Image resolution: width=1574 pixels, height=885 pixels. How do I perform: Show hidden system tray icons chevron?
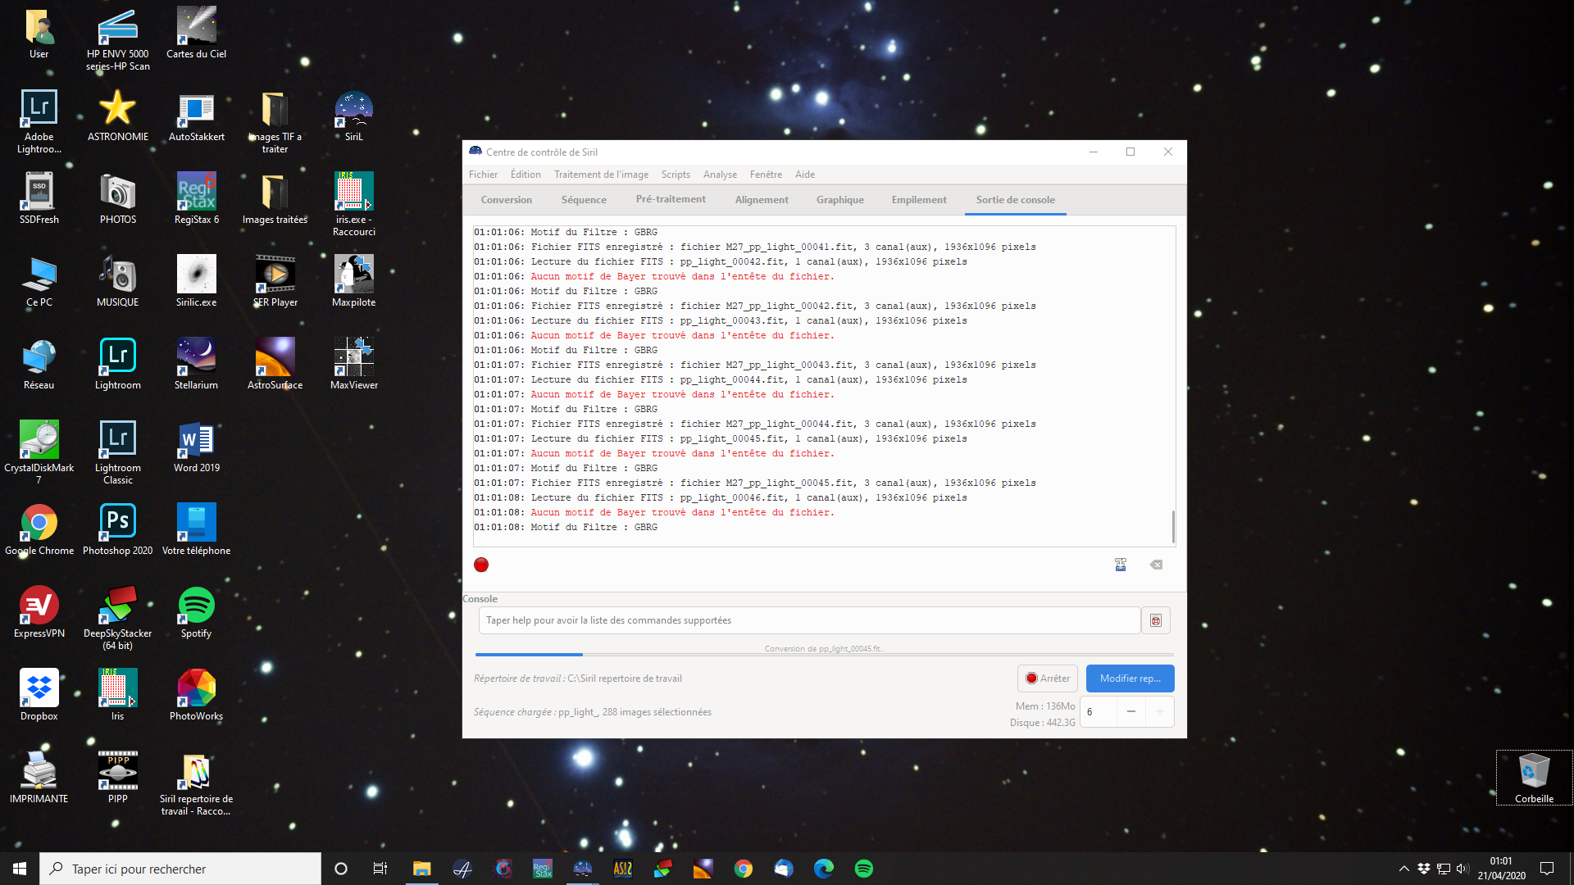[1403, 869]
